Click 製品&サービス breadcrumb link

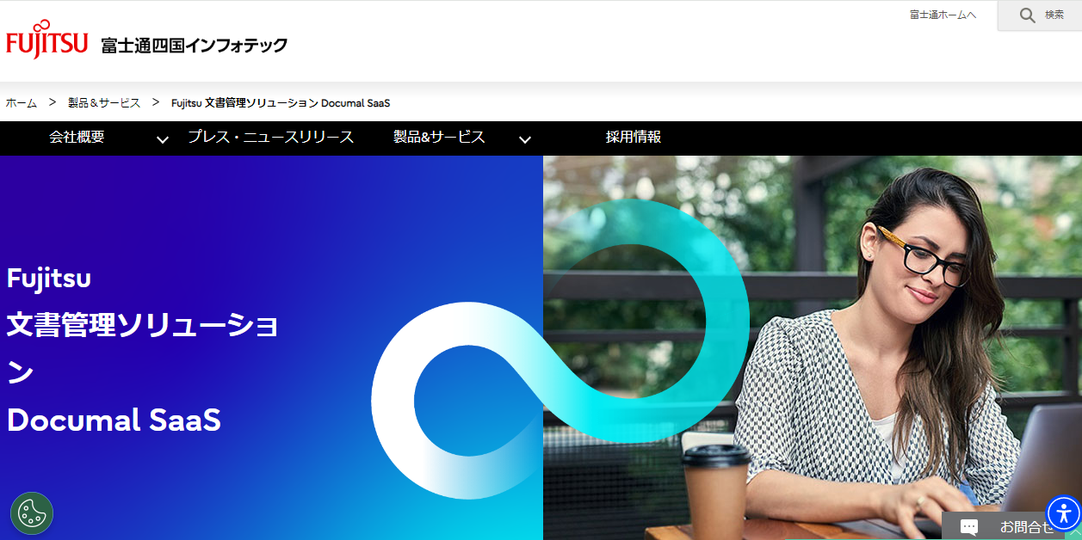104,103
